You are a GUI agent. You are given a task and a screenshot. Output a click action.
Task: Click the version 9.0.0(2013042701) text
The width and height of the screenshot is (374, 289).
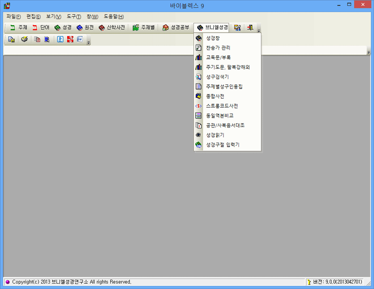(x=344, y=282)
